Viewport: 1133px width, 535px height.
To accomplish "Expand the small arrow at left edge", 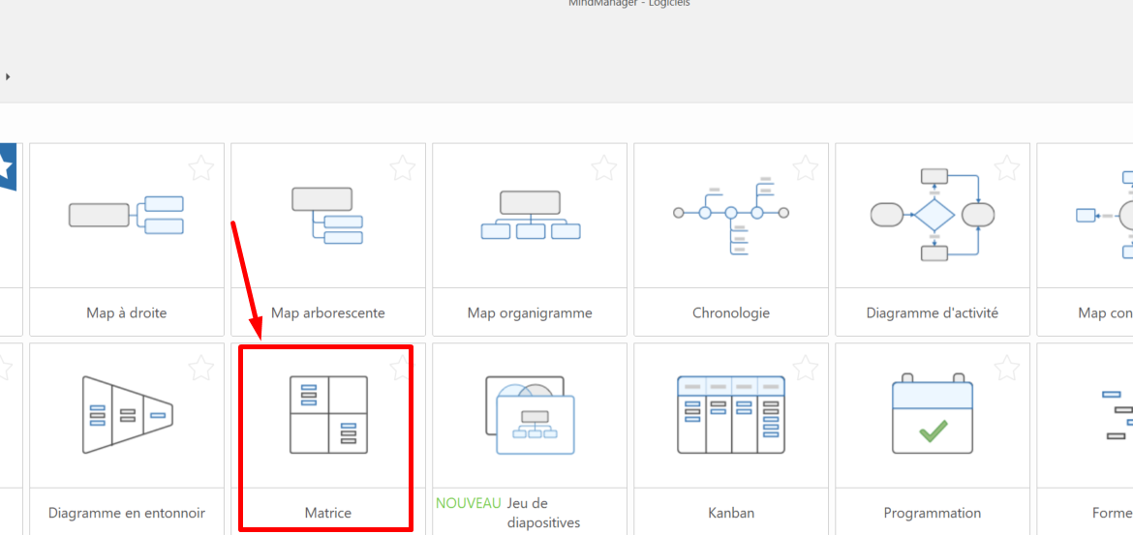I will pyautogui.click(x=8, y=76).
